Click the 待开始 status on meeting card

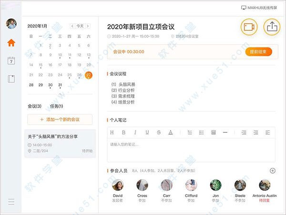[x=87, y=151]
